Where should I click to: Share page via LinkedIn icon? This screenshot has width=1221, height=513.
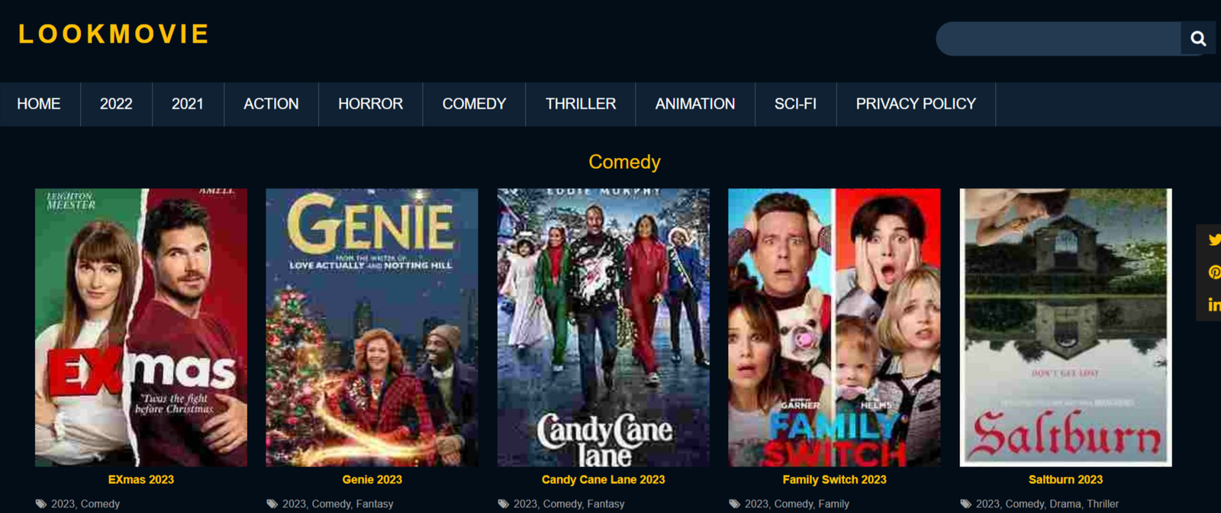1214,305
